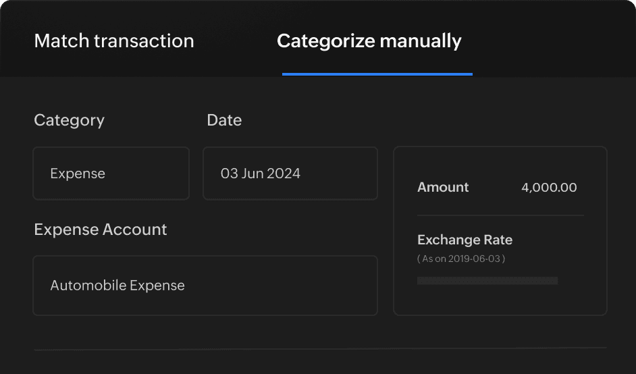Select the 4,000.00 amount value

click(549, 188)
